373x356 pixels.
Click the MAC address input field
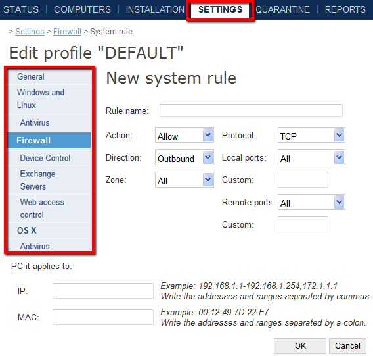(103, 317)
